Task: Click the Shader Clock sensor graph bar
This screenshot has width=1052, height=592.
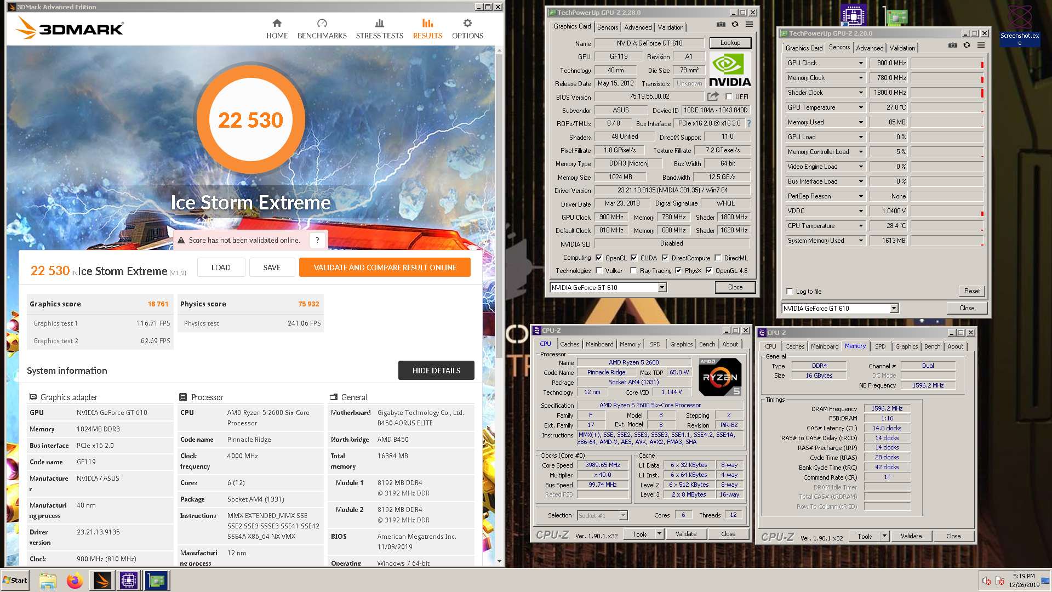Action: pyautogui.click(x=947, y=93)
